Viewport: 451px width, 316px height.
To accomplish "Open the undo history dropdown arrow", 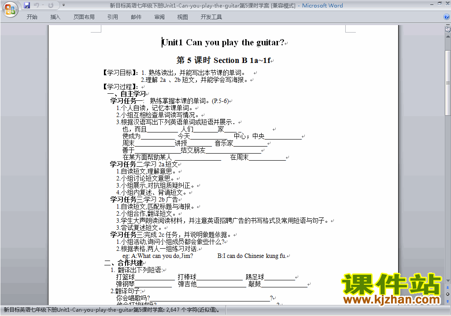I will (43, 5).
